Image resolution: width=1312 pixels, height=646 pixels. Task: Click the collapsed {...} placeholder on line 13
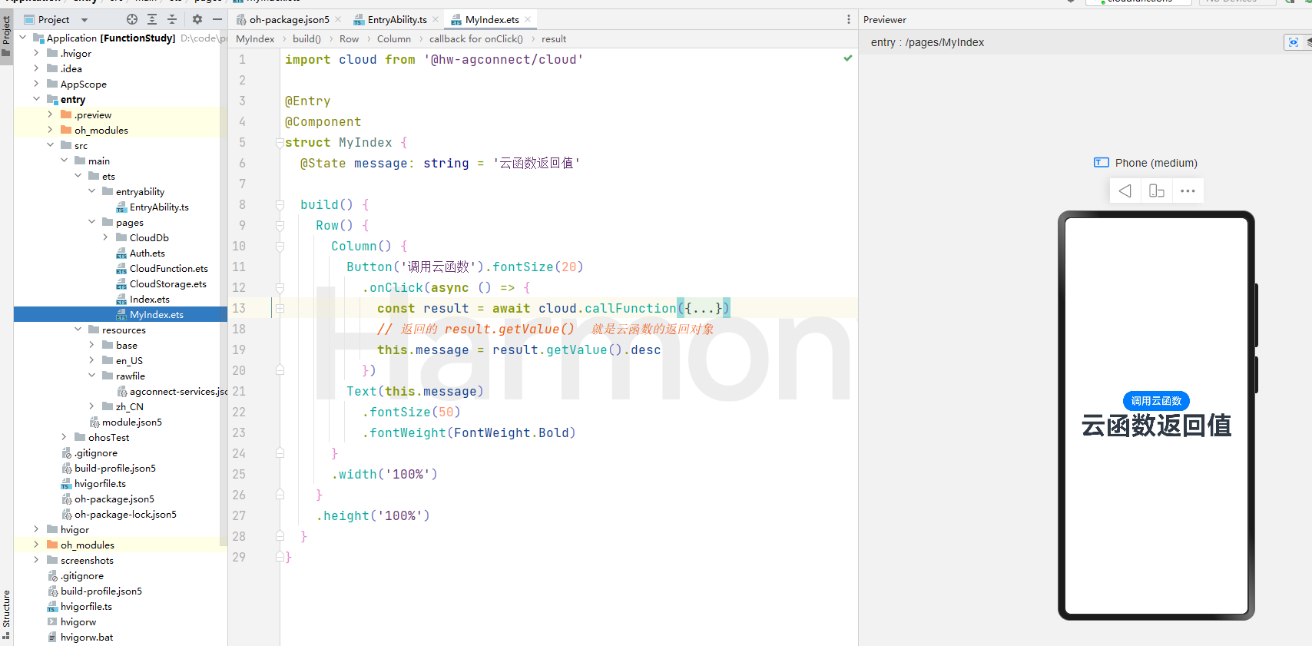click(704, 308)
